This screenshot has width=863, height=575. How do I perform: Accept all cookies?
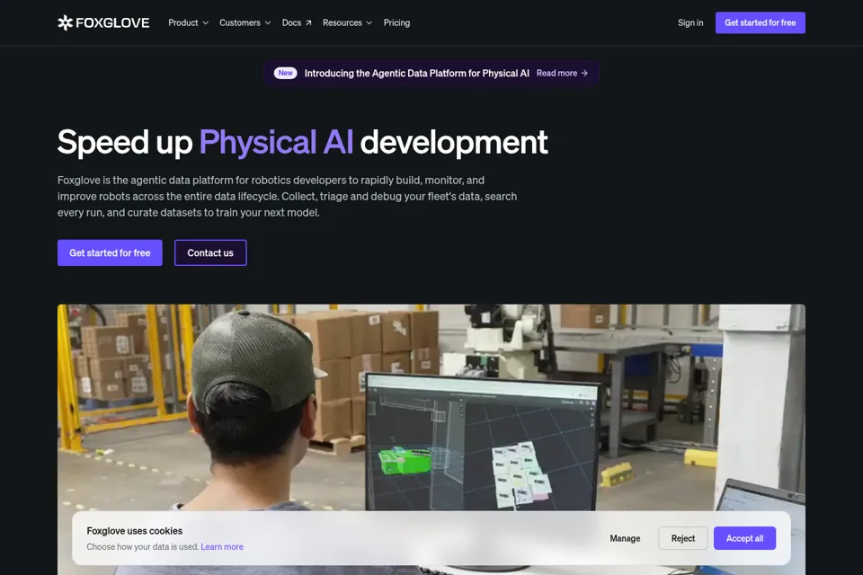744,538
